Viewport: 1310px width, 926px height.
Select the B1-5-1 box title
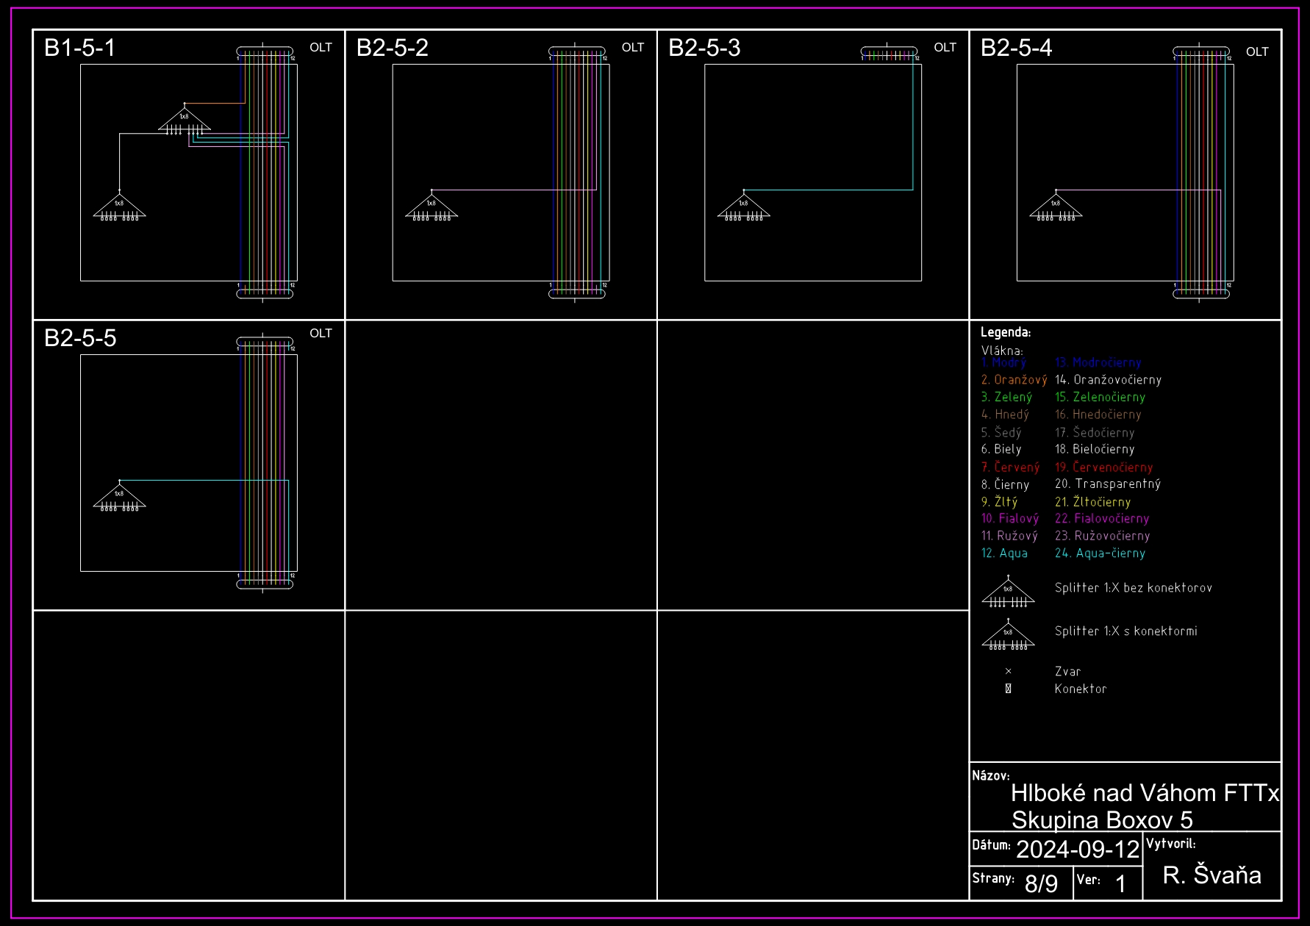pos(79,48)
